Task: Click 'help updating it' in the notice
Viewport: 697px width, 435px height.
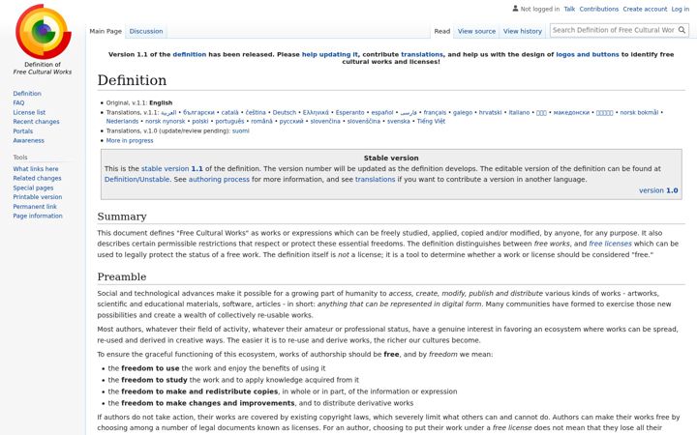Action: 329,54
